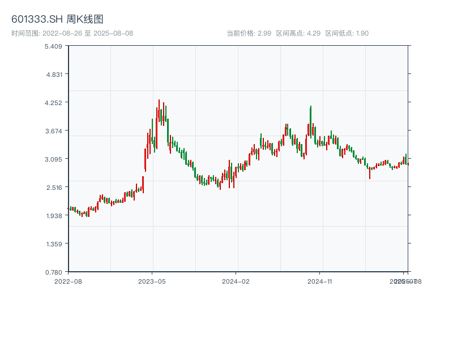
Task: Click the 2023-05 x-axis date label
Action: 152,281
